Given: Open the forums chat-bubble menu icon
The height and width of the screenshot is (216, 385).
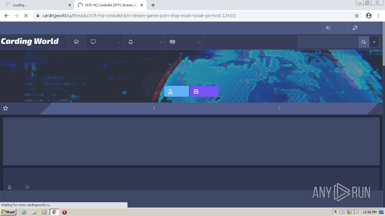Looking at the screenshot, I should click(93, 42).
